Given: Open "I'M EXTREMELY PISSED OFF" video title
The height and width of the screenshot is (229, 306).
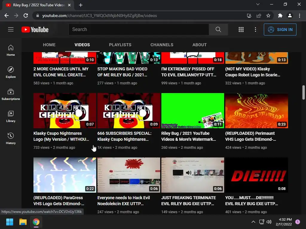Looking at the screenshot, I should 189,72.
